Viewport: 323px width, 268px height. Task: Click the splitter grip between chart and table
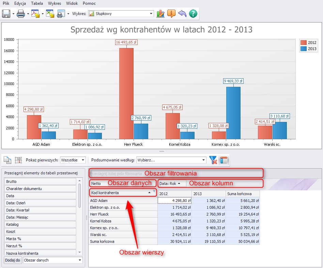pos(161,151)
